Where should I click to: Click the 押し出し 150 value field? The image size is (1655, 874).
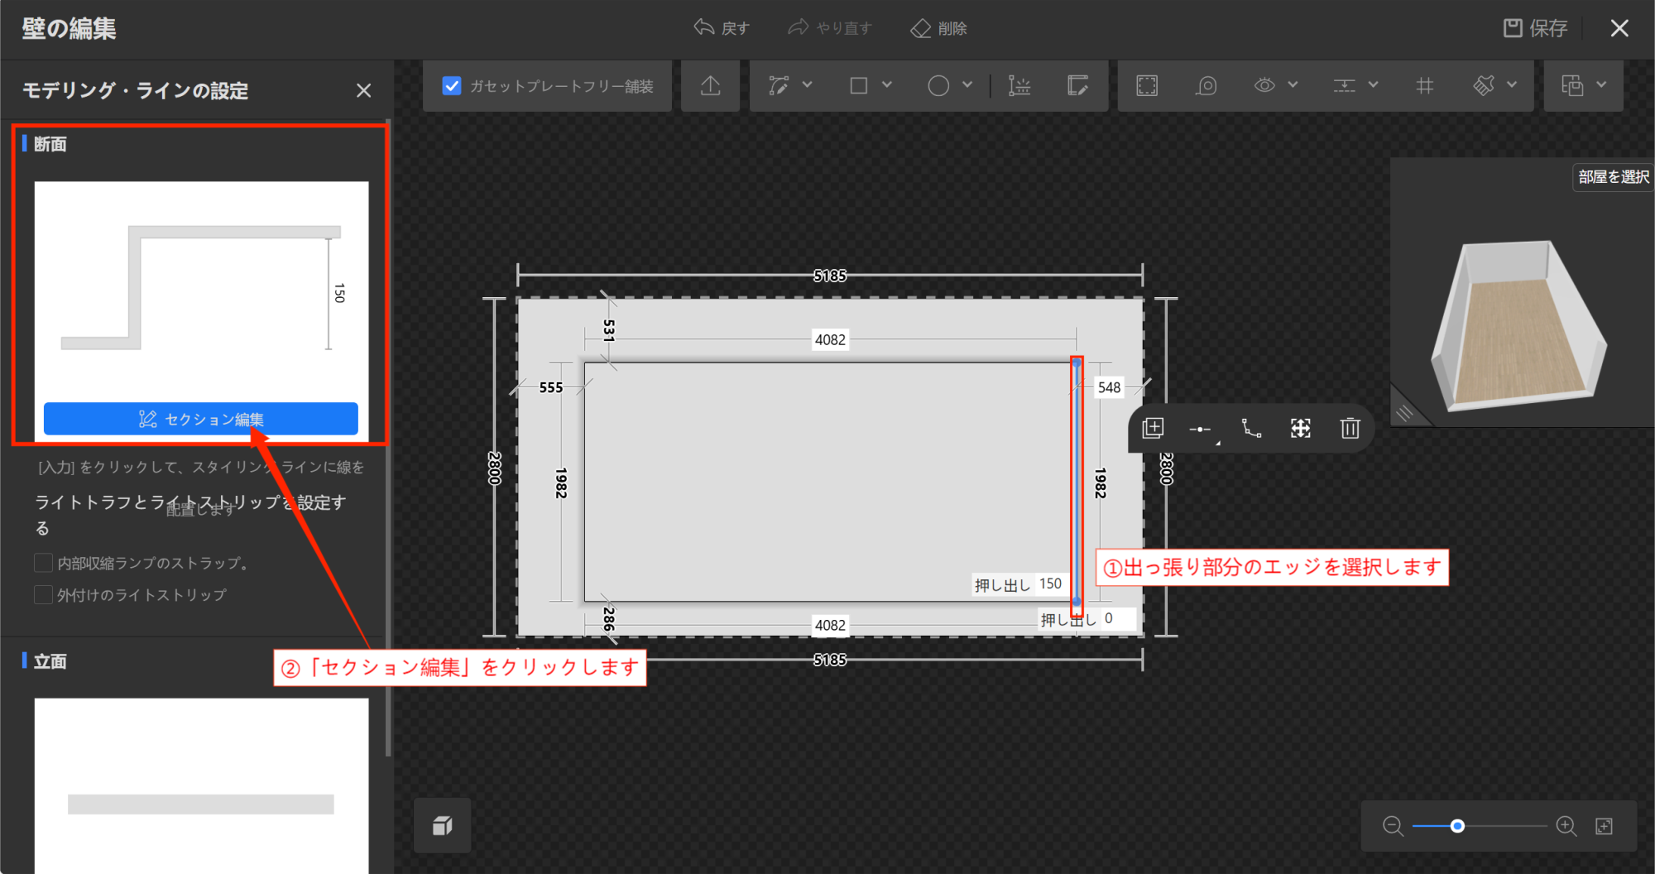pos(1050,584)
